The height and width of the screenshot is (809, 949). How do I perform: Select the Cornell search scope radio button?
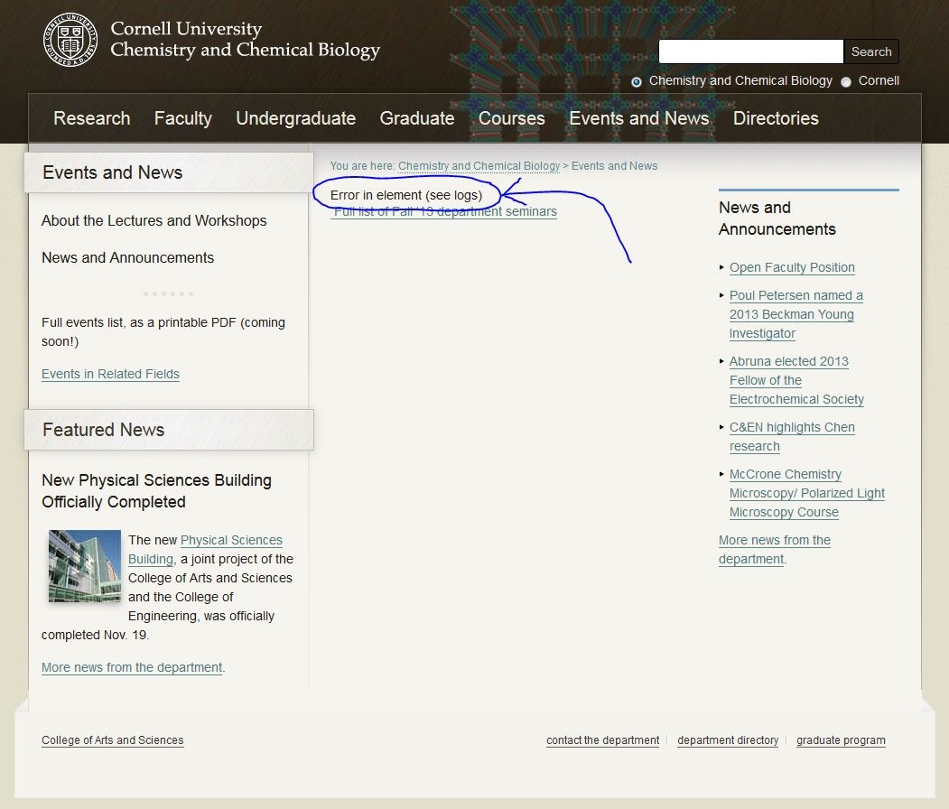[846, 81]
